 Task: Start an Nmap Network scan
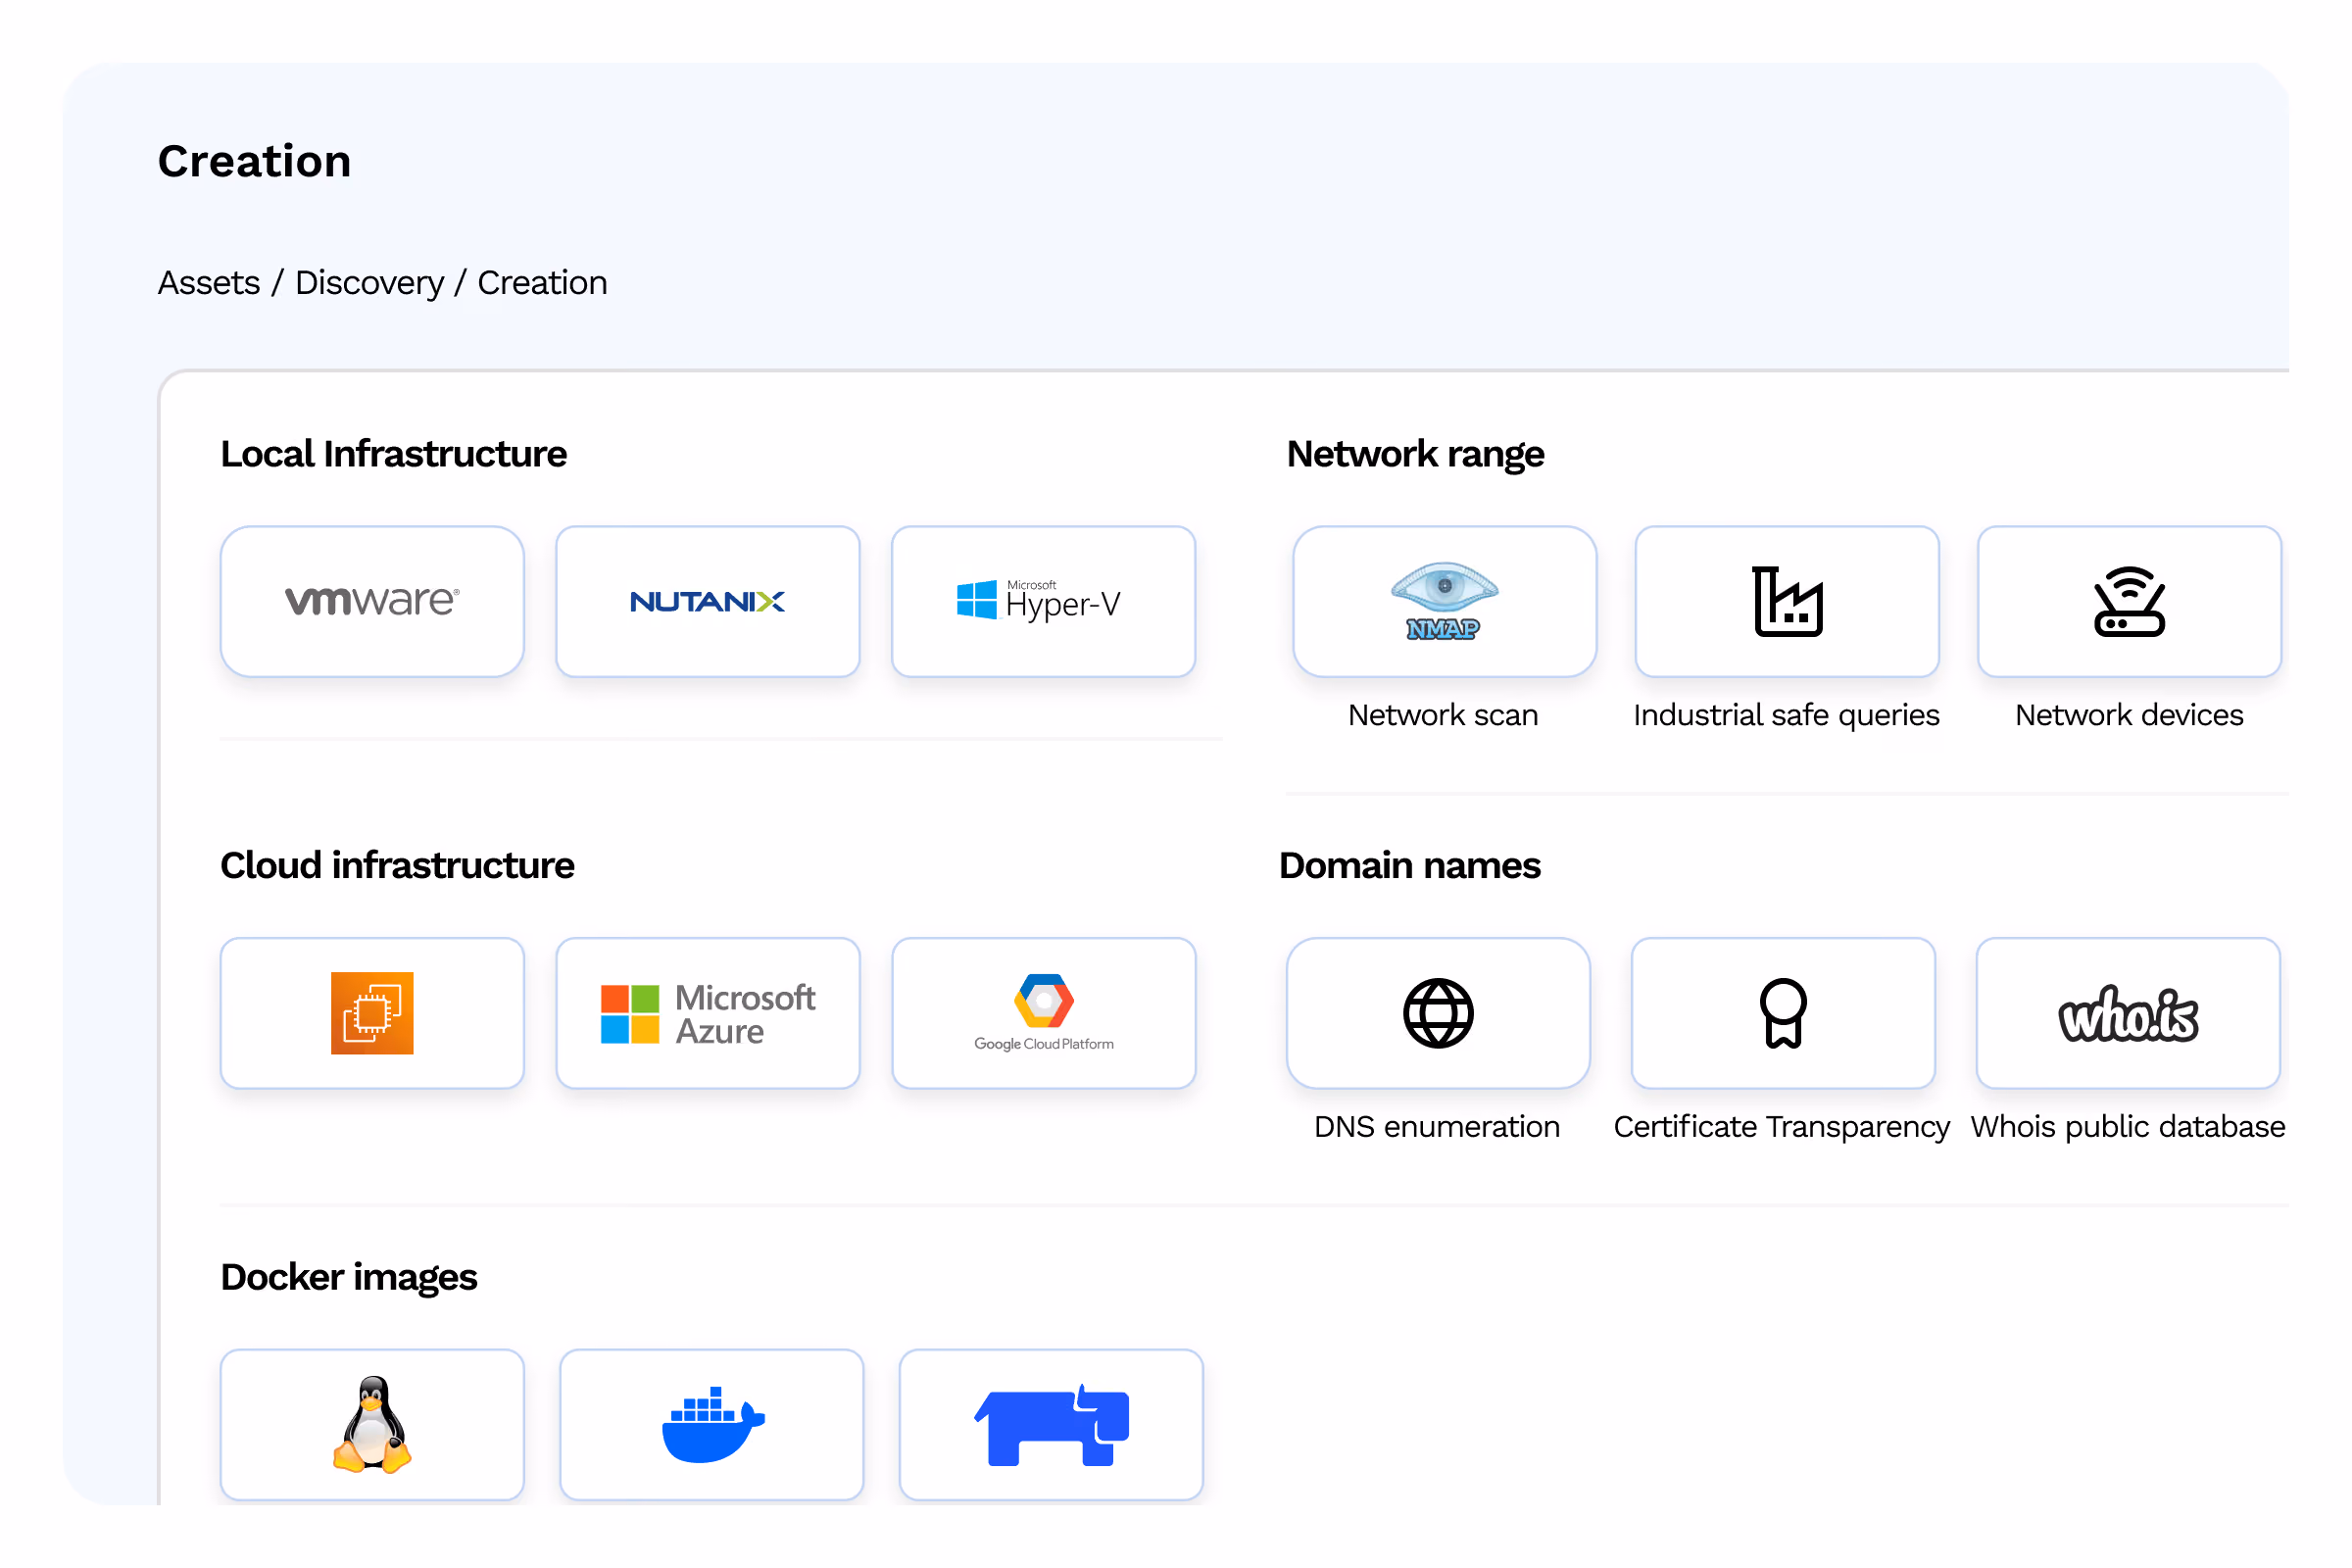click(x=1444, y=601)
